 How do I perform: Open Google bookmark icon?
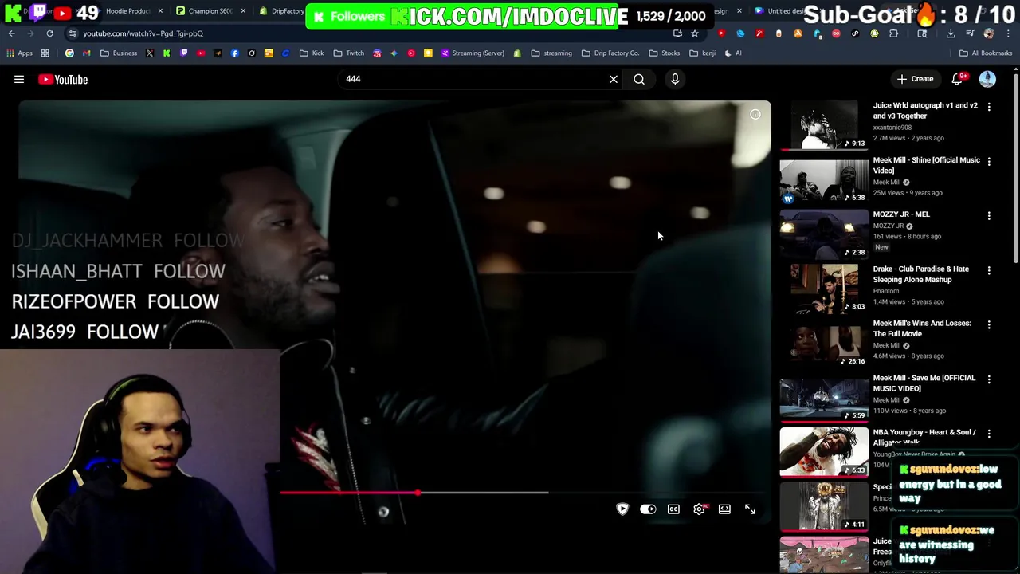pyautogui.click(x=69, y=53)
